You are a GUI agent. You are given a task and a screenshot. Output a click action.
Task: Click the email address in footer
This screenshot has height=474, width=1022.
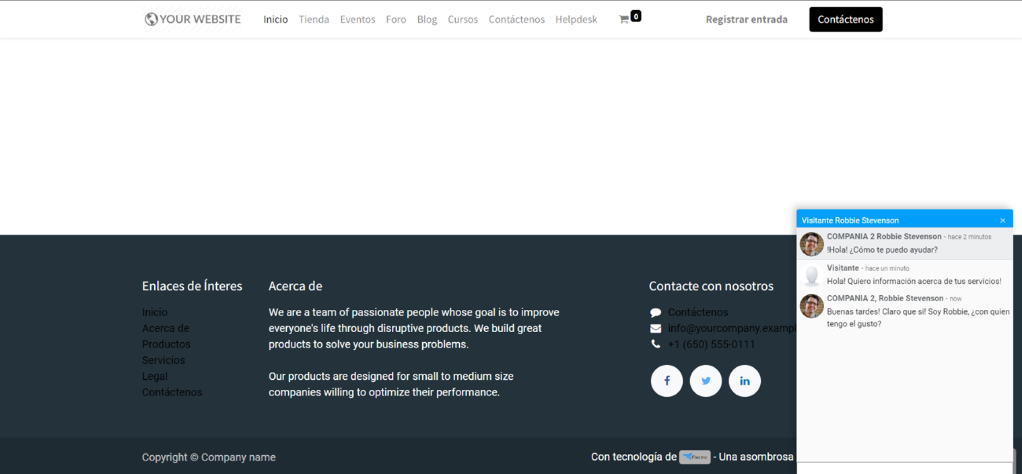pyautogui.click(x=731, y=328)
